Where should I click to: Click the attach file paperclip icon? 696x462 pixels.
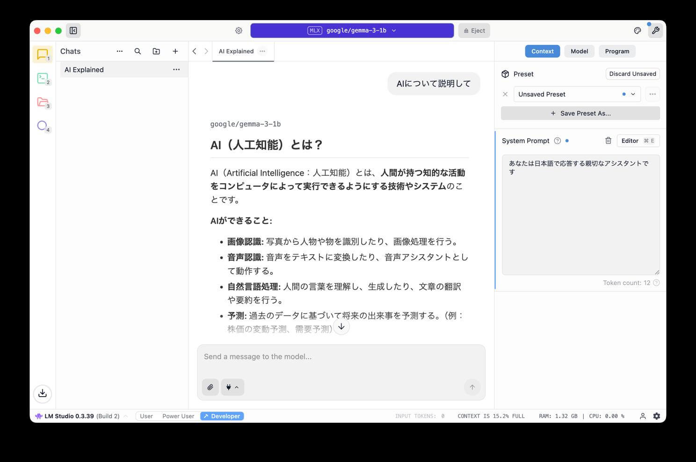tap(210, 387)
